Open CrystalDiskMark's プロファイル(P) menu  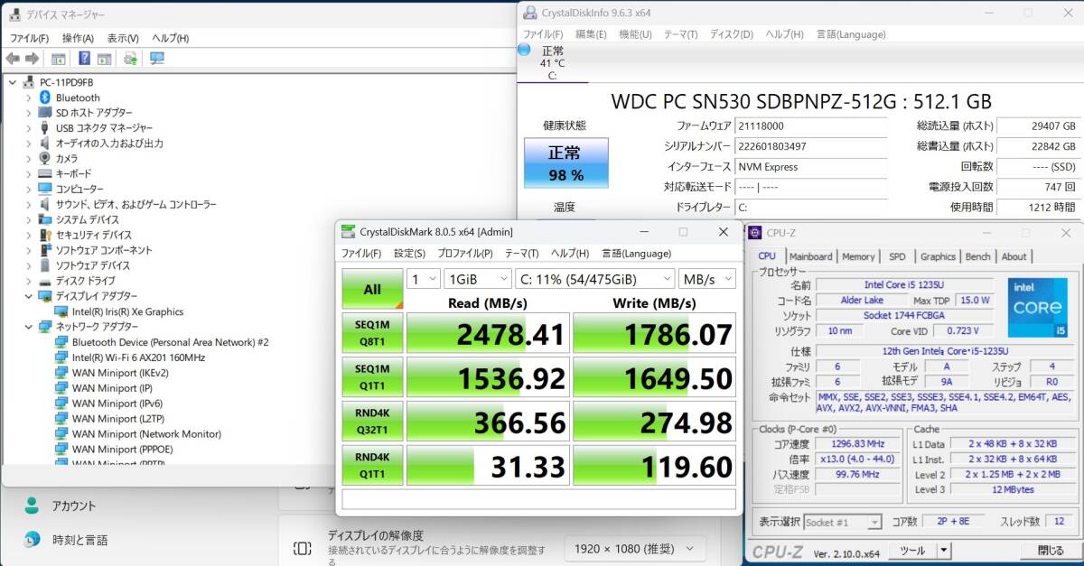pos(467,254)
